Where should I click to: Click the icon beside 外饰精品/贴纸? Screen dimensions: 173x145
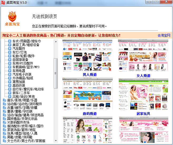(x=10, y=78)
